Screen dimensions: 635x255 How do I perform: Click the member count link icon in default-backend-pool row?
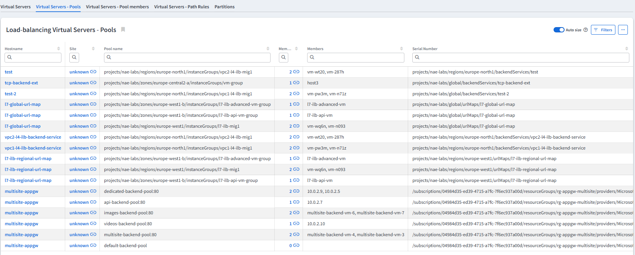296,246
